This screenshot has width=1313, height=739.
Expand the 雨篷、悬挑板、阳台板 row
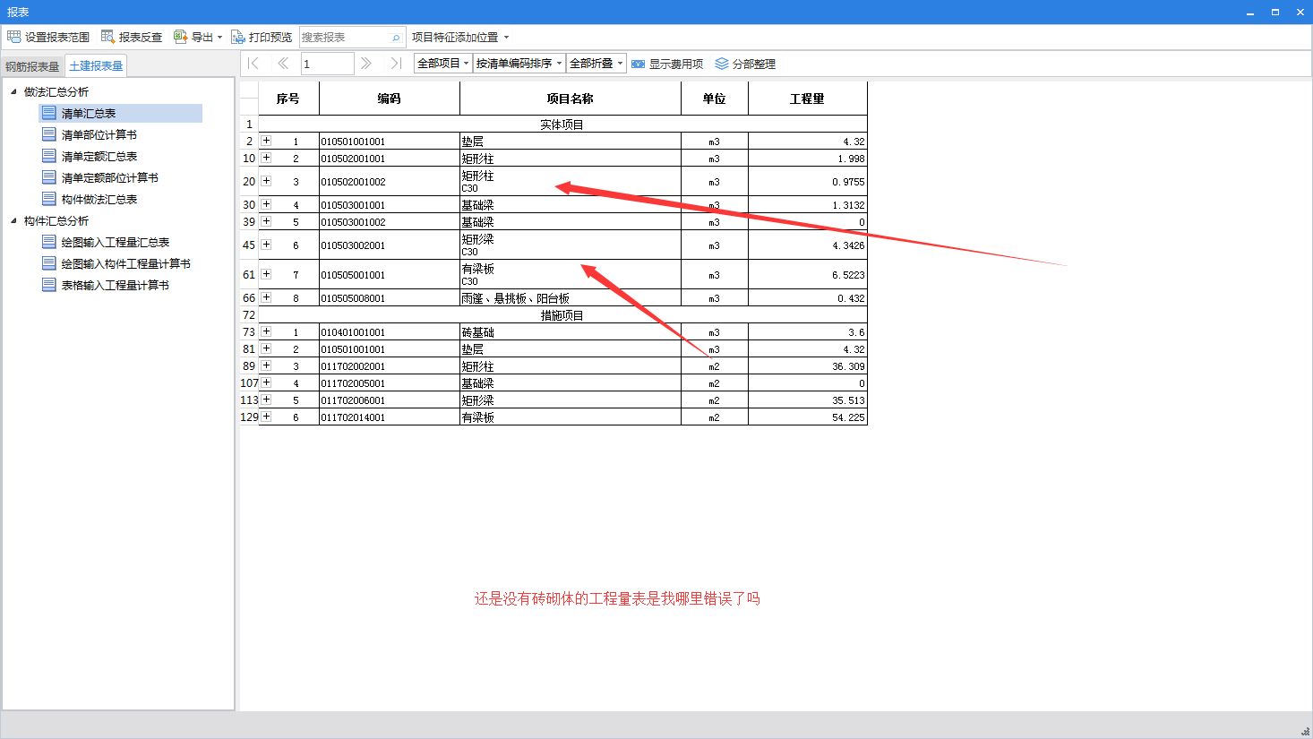coord(266,297)
